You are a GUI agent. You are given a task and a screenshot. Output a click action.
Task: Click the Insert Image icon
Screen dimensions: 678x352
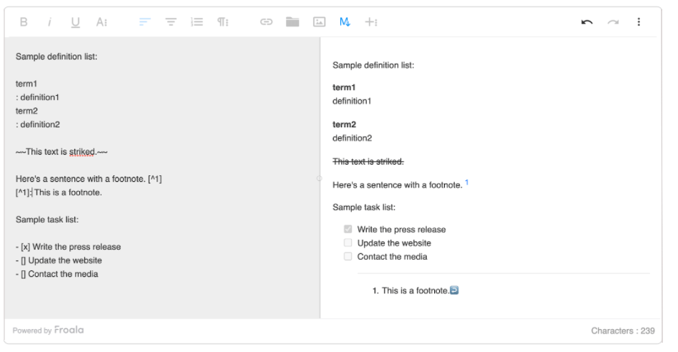tap(319, 22)
